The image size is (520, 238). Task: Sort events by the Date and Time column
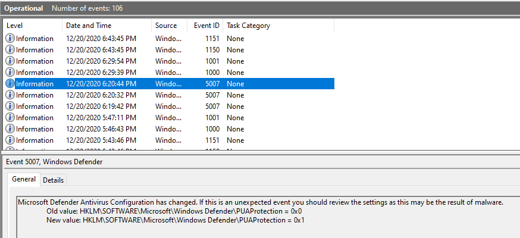[x=106, y=26]
